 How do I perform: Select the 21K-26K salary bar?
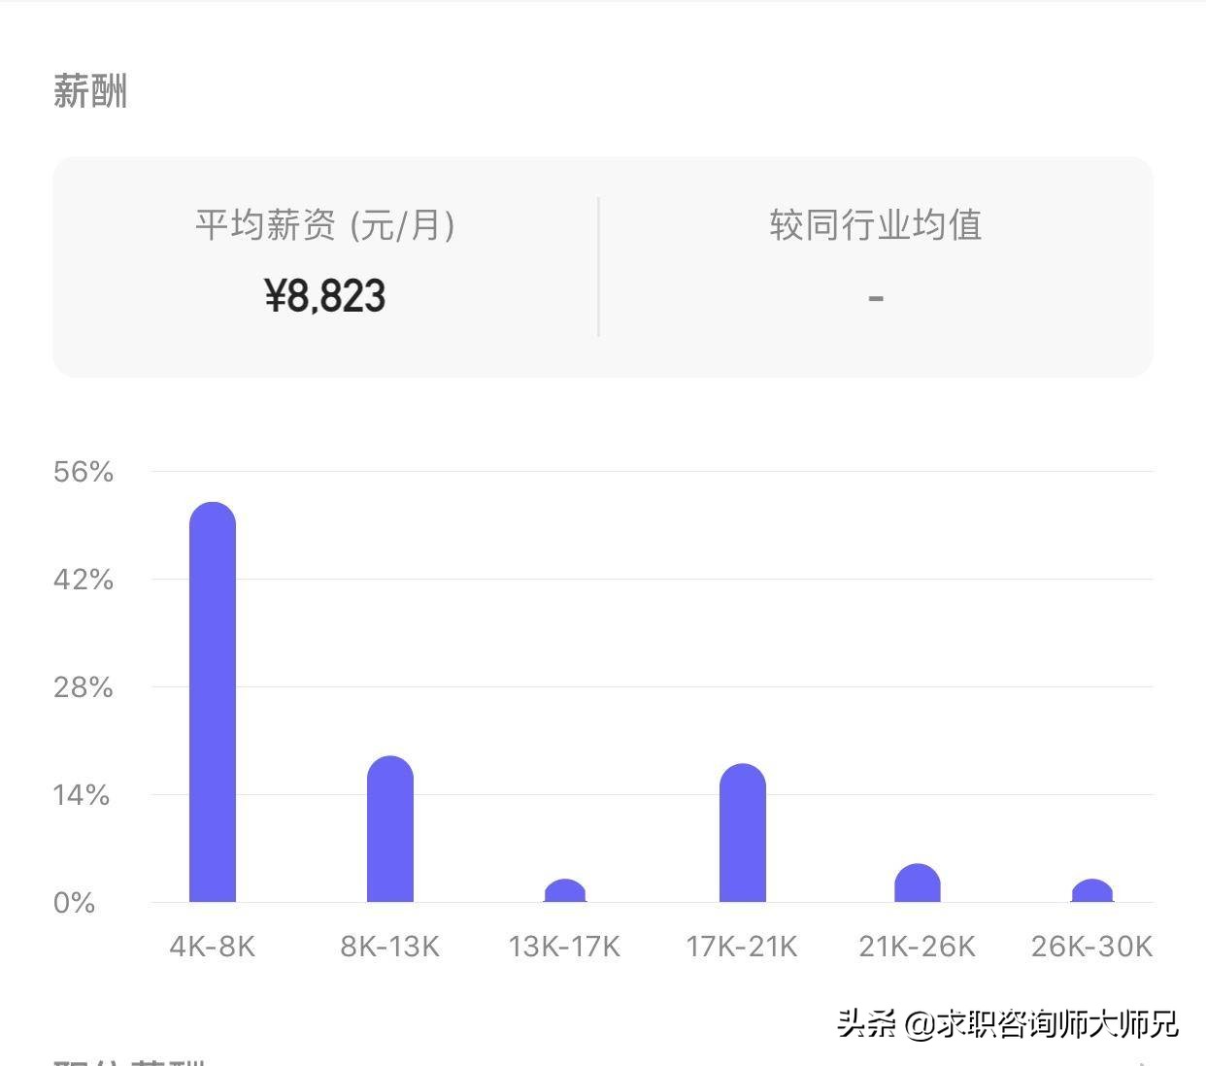tap(917, 883)
